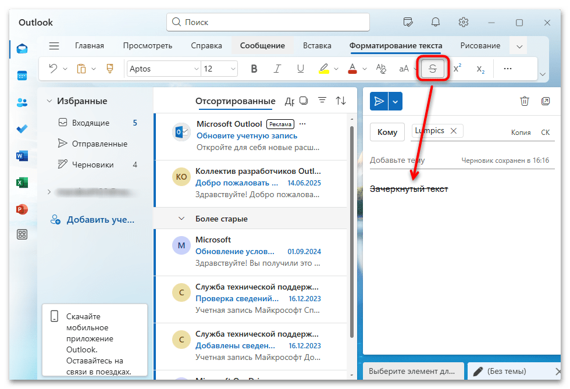This screenshot has width=570, height=389.
Task: Collapse the Более старые message group
Action: pos(181,219)
